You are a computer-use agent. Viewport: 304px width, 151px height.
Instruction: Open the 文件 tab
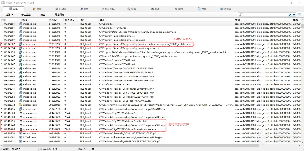click(x=202, y=9)
